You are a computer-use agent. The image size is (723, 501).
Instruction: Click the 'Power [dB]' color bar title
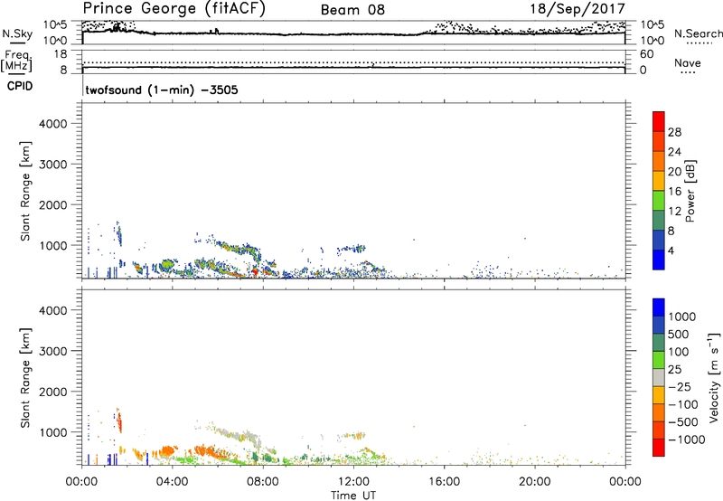pyautogui.click(x=690, y=191)
